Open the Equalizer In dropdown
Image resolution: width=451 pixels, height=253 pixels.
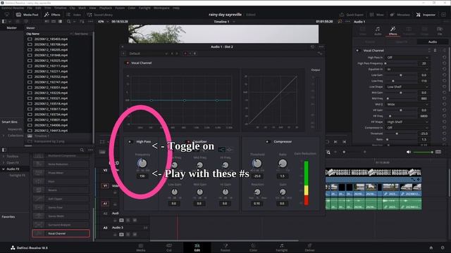click(x=407, y=70)
